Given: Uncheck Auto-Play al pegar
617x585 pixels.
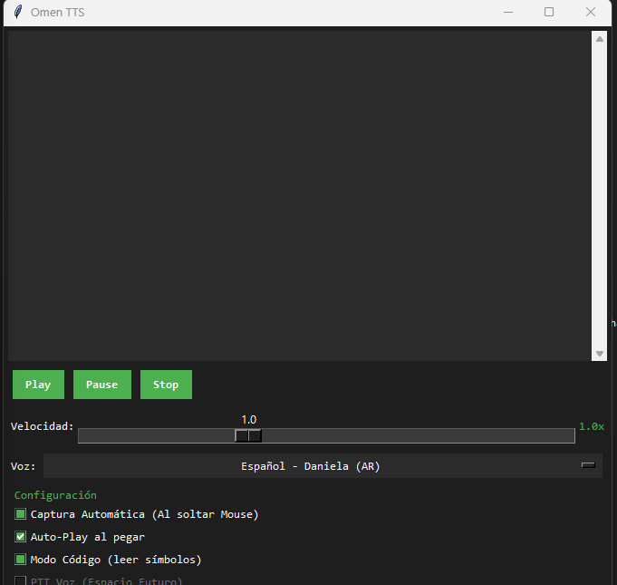Looking at the screenshot, I should click(21, 537).
